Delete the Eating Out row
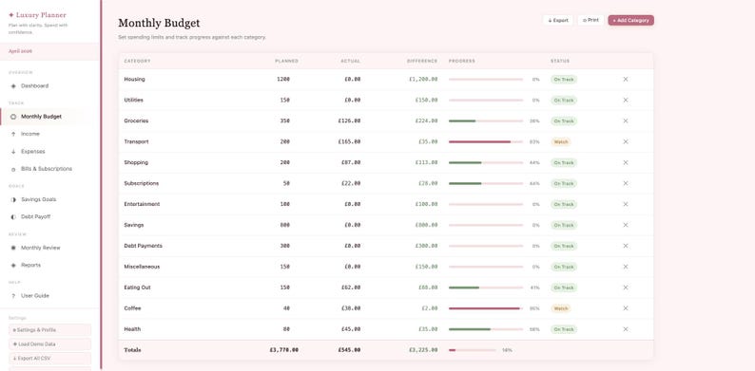This screenshot has width=755, height=371. point(626,288)
